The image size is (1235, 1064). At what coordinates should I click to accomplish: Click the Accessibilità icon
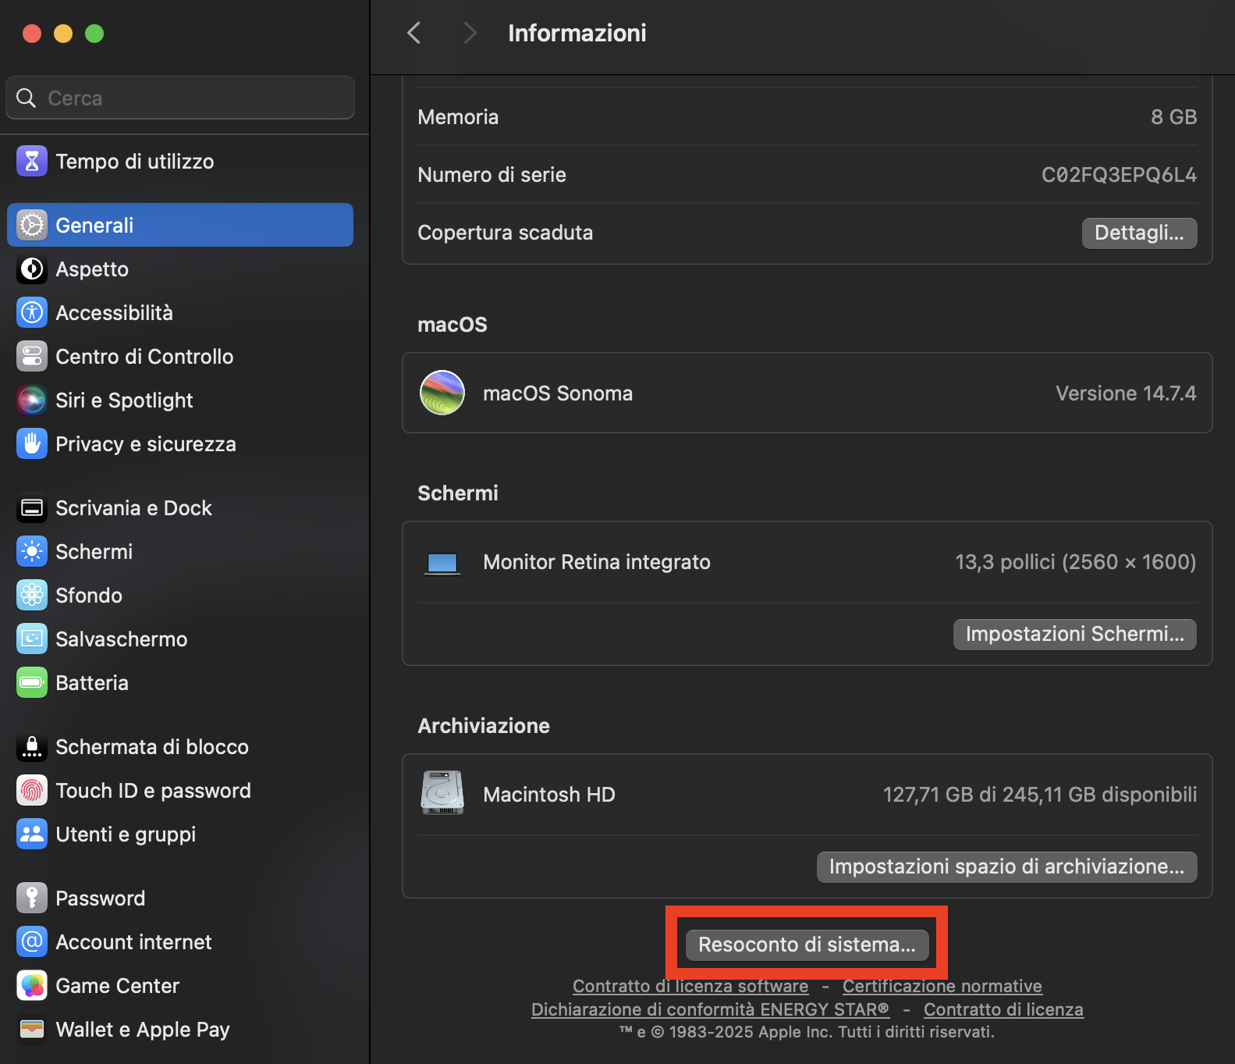[32, 313]
